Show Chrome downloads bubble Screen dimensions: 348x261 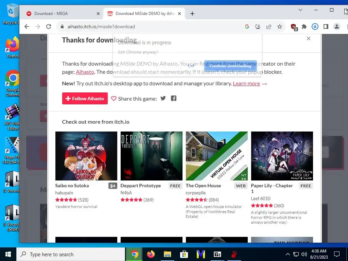point(315,27)
